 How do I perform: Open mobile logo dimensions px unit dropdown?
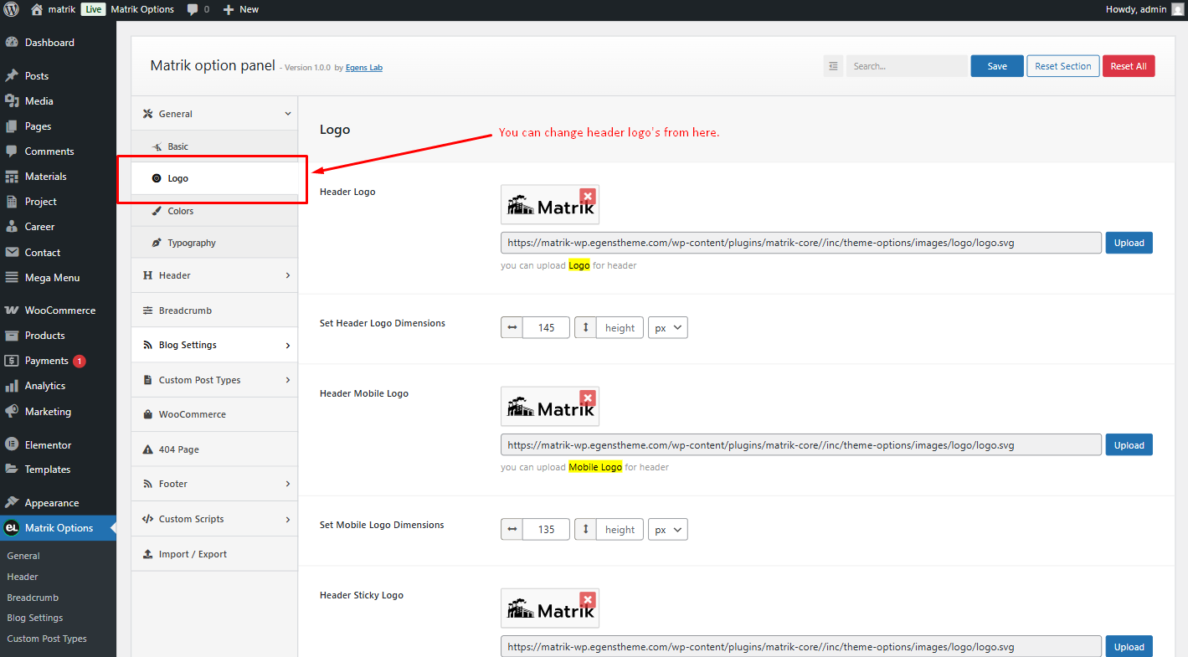pos(667,529)
